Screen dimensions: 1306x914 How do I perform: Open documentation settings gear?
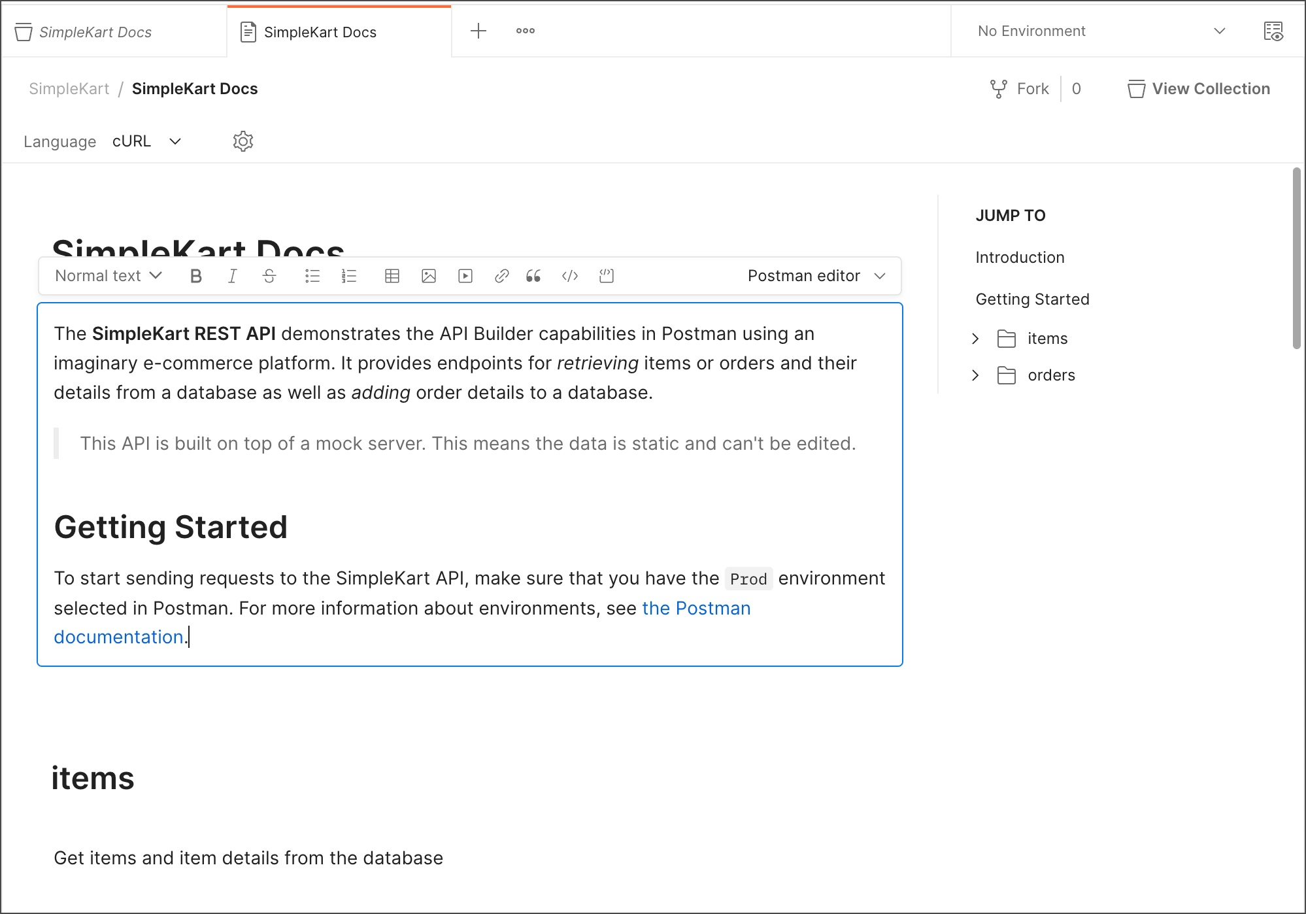[243, 141]
